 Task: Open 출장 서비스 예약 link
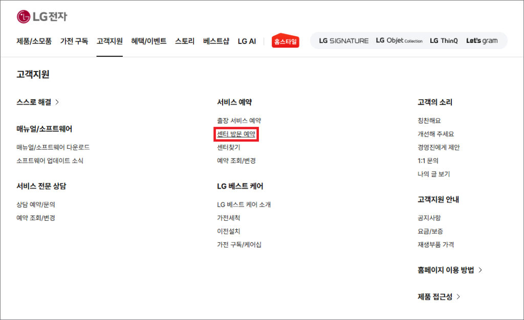(239, 121)
